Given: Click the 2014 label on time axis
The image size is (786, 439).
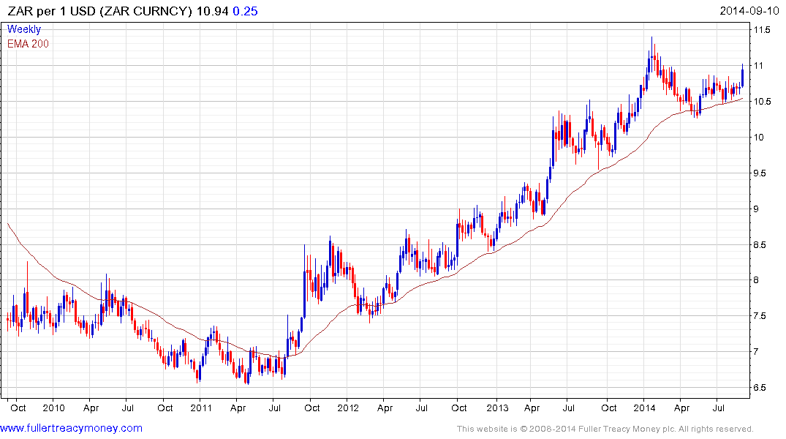Looking at the screenshot, I should point(644,408).
